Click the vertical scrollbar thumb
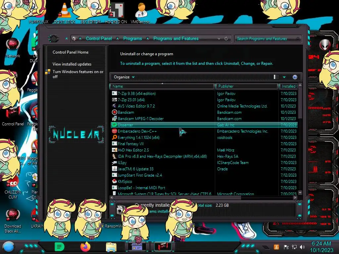Viewport: 339px width, 254px height. [x=300, y=103]
